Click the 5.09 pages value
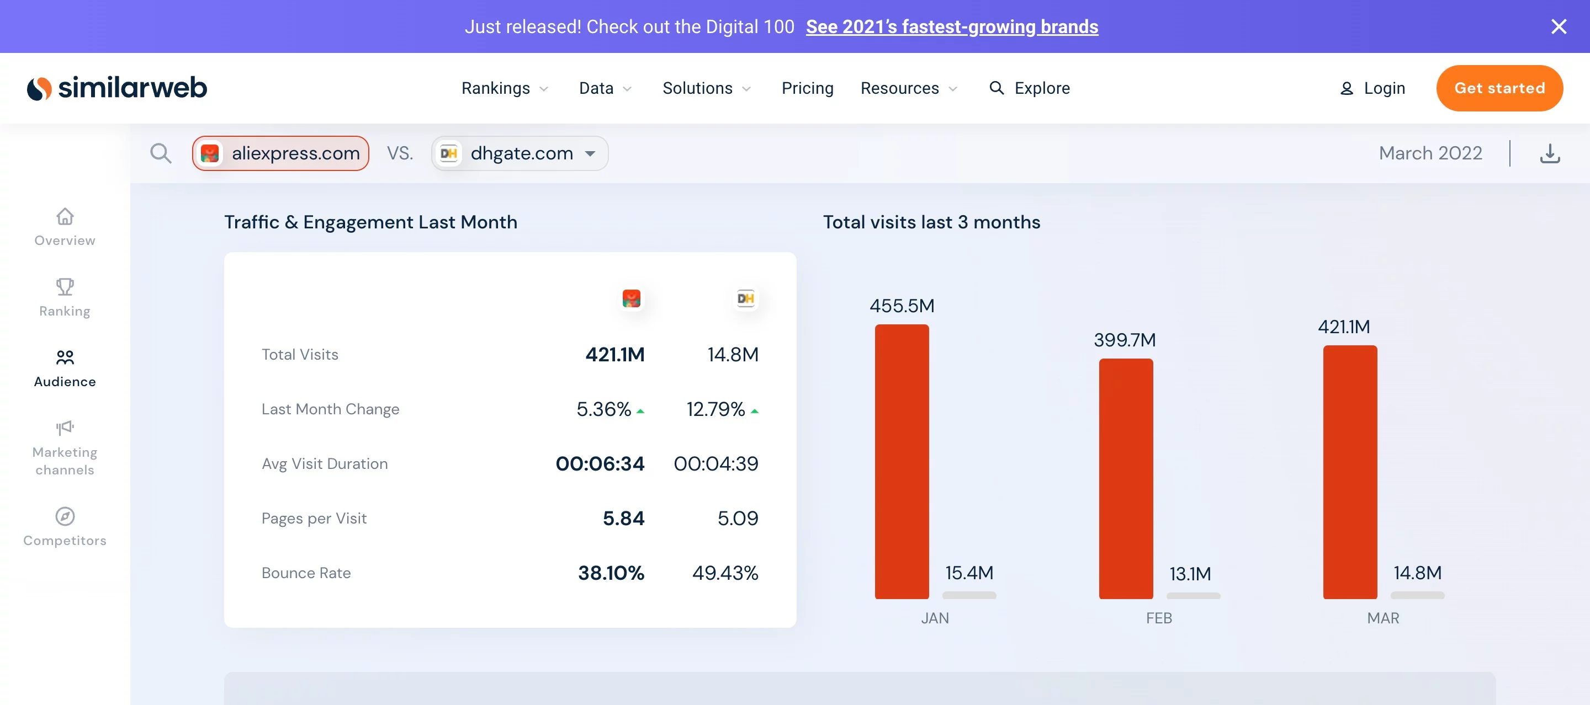 pyautogui.click(x=738, y=518)
